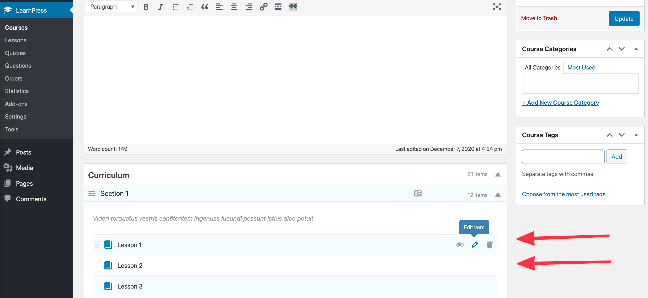Click the Section 1 description text
This screenshot has width=648, height=298.
pos(203,219)
